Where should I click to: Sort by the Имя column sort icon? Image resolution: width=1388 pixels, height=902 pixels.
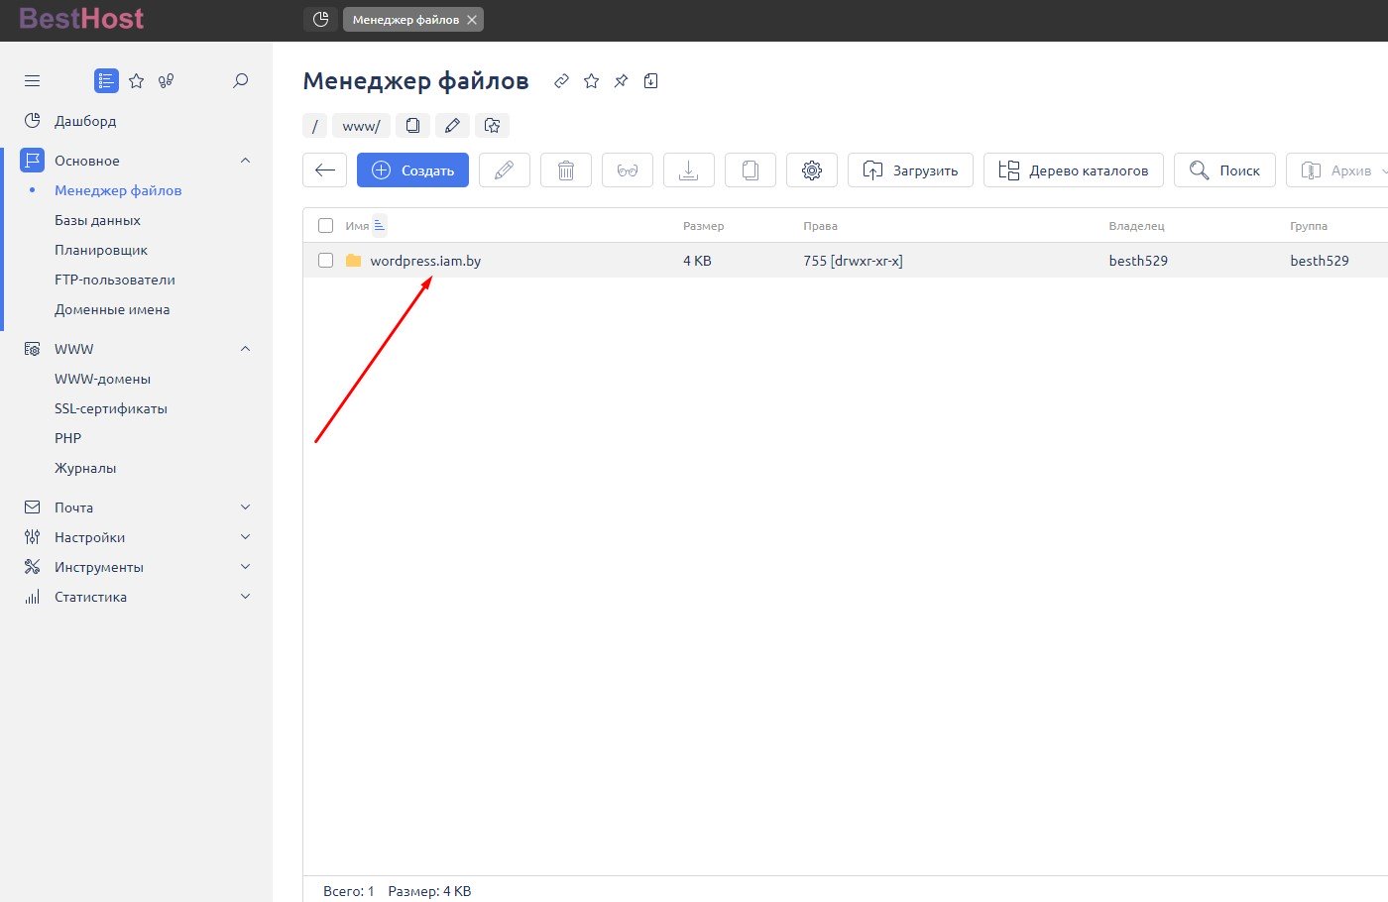pyautogui.click(x=380, y=226)
